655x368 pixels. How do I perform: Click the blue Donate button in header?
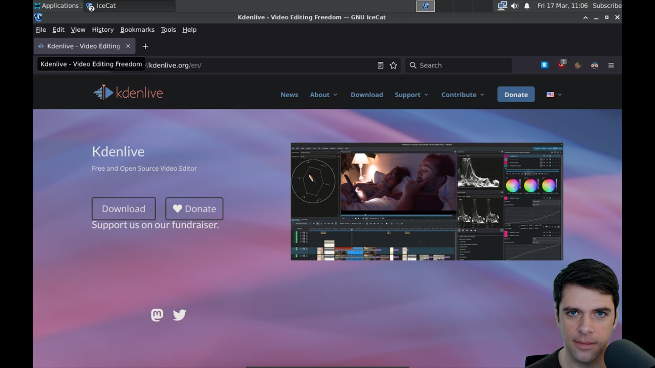click(x=516, y=95)
